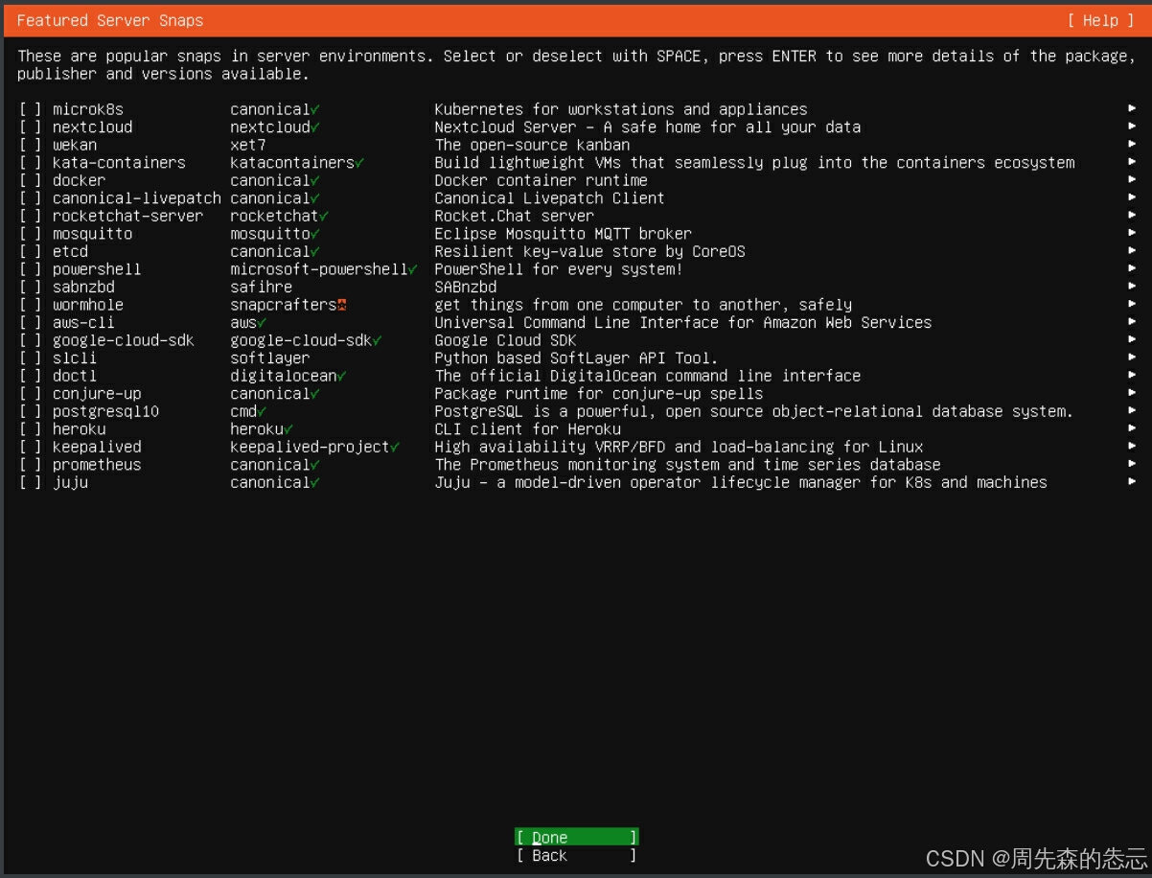Image resolution: width=1152 pixels, height=878 pixels.
Task: Click 'Docker container runtime' description text
Action: pos(541,180)
